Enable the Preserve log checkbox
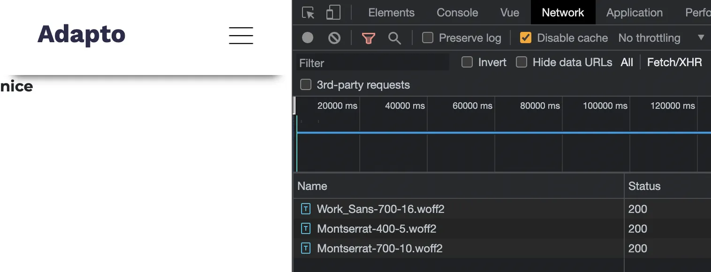 pos(428,38)
